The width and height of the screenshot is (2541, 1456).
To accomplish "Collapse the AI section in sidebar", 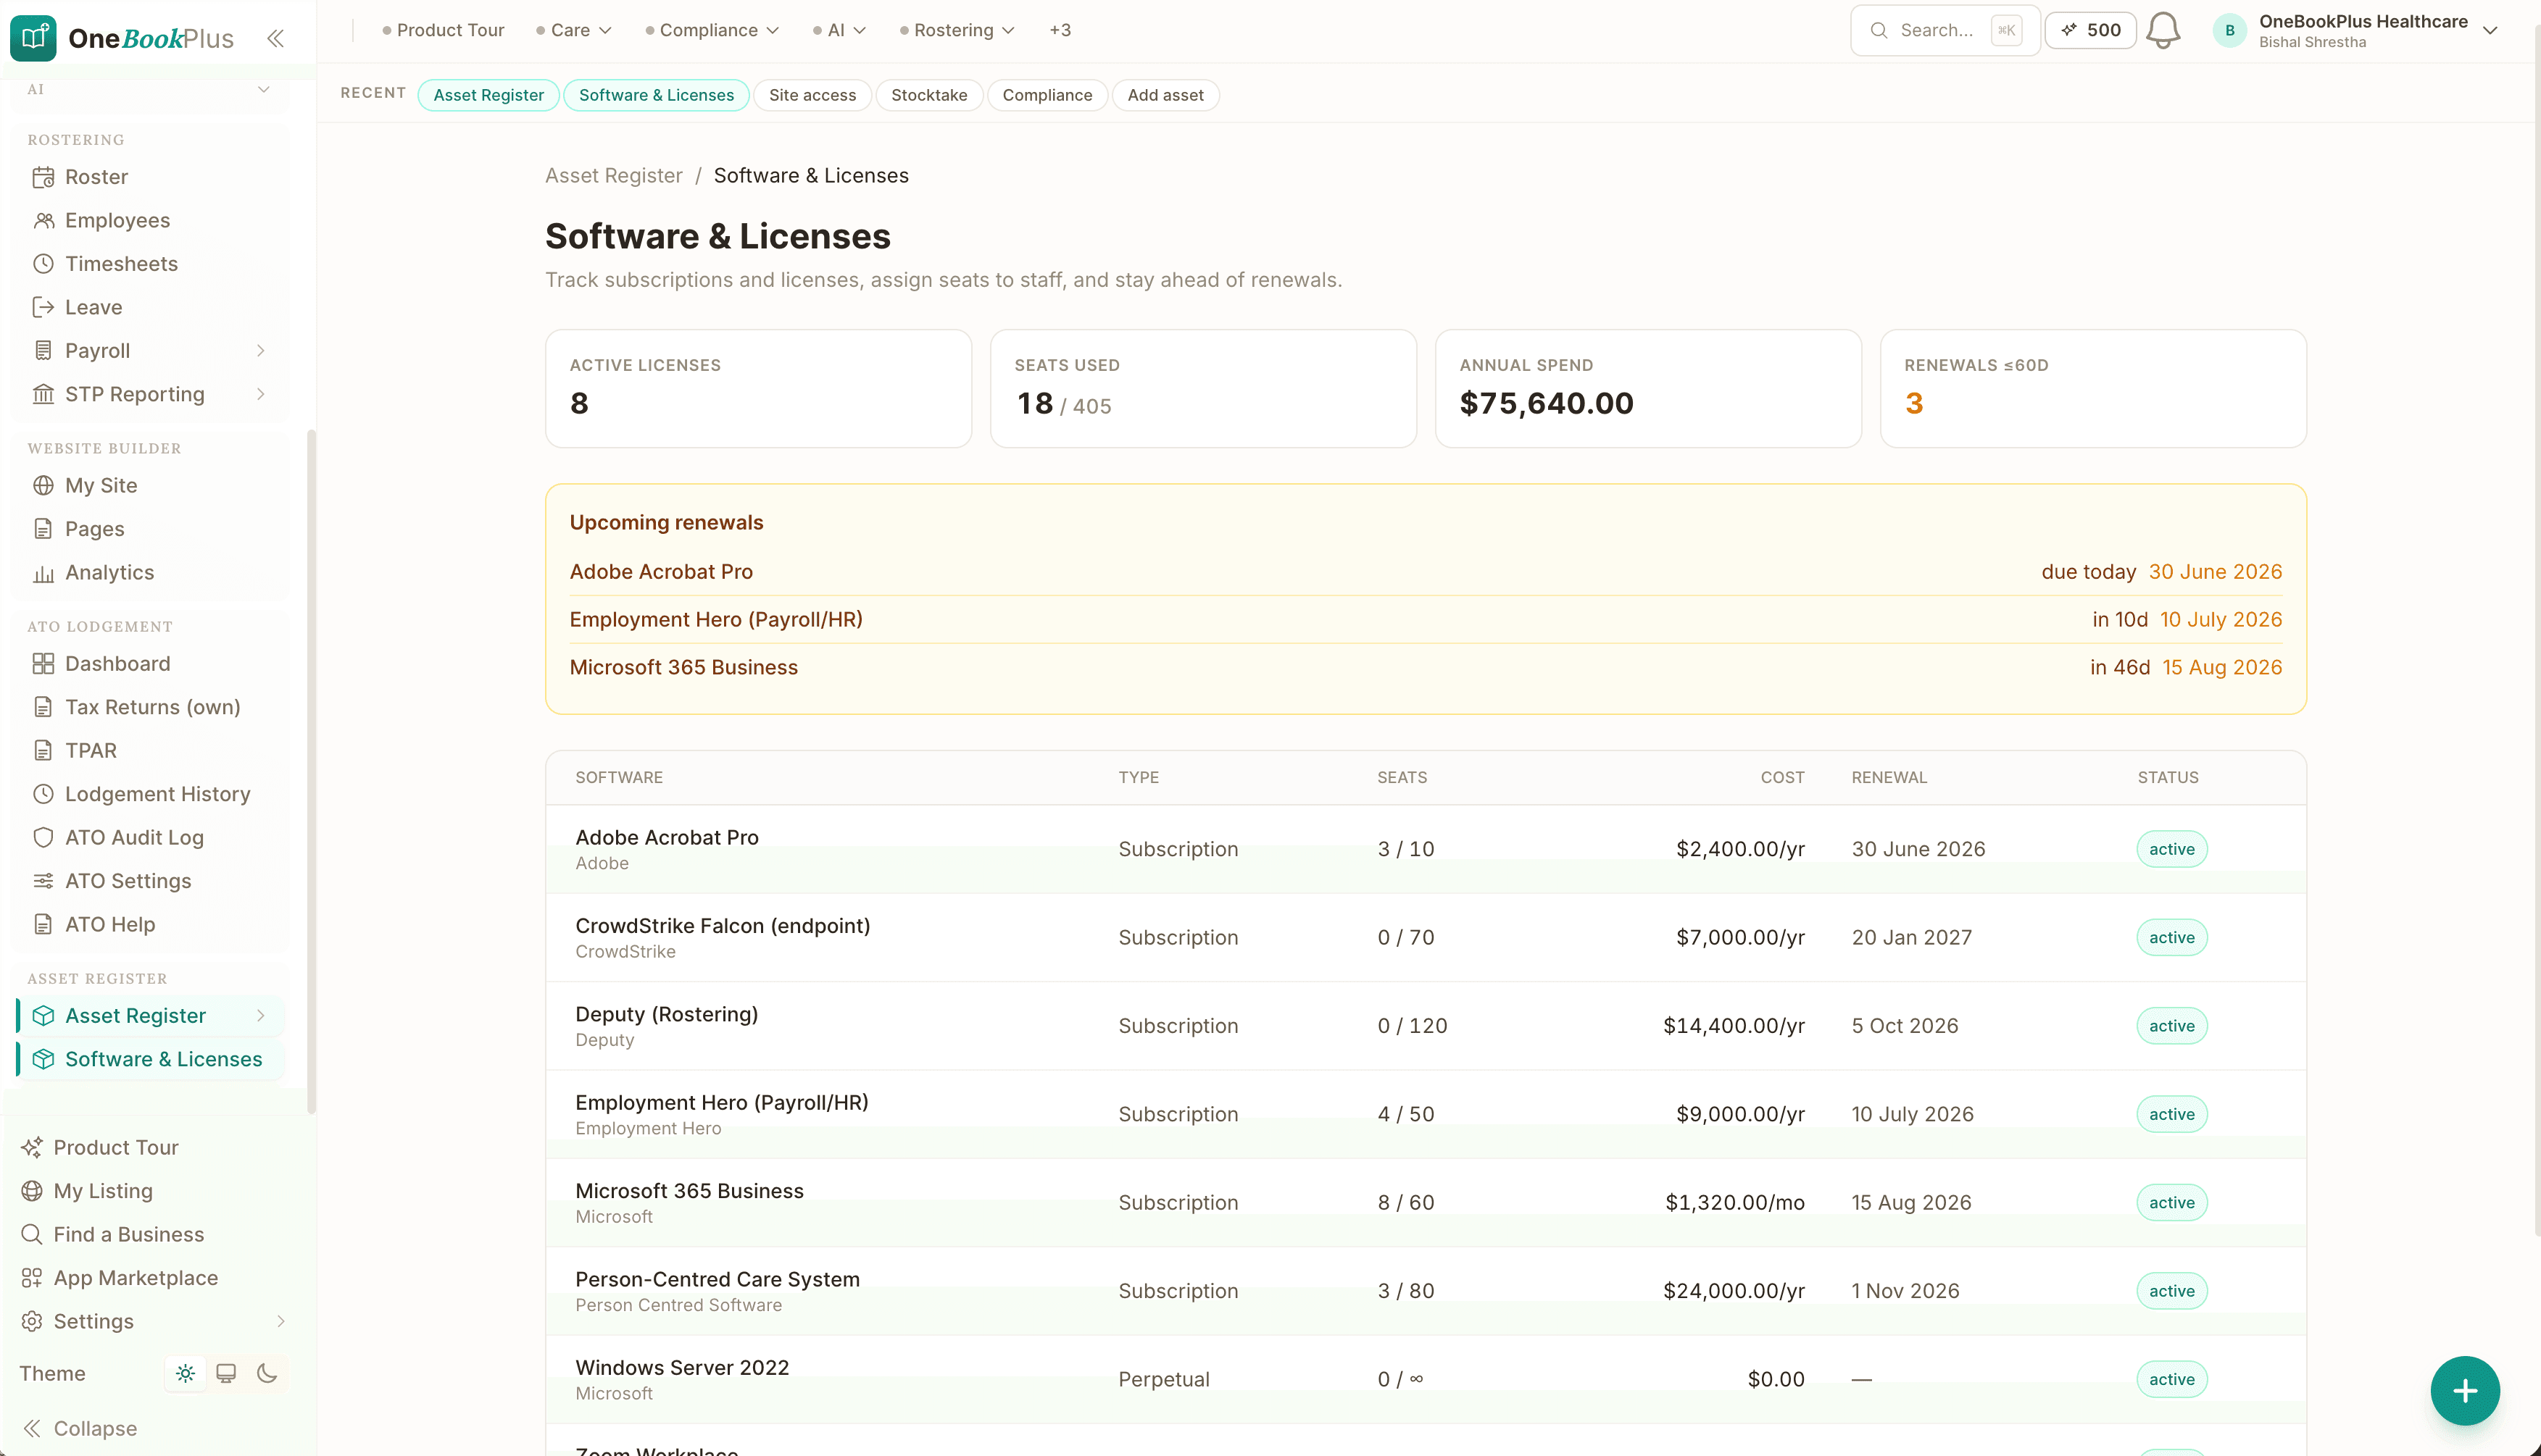I will pyautogui.click(x=264, y=89).
